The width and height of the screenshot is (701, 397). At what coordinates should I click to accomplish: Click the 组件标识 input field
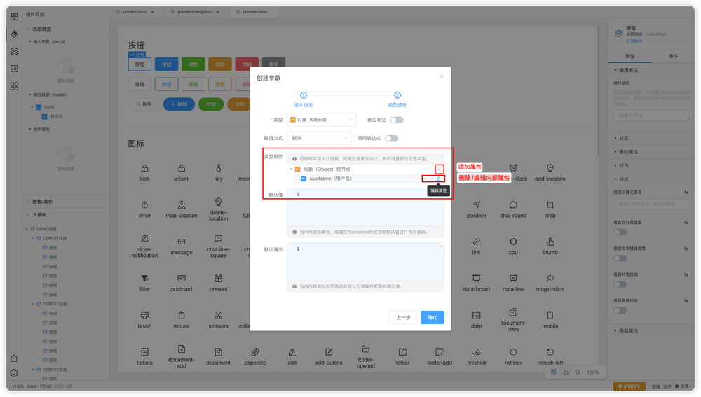pos(652,116)
